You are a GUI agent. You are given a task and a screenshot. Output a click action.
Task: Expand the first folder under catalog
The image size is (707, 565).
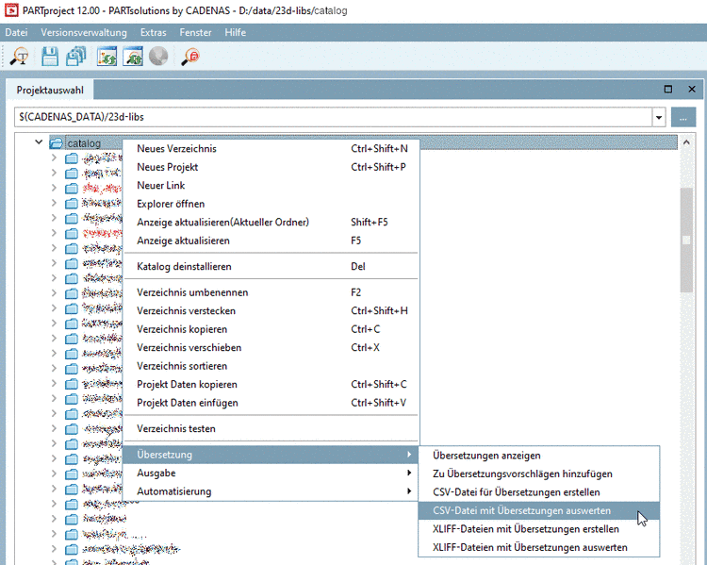click(x=54, y=158)
